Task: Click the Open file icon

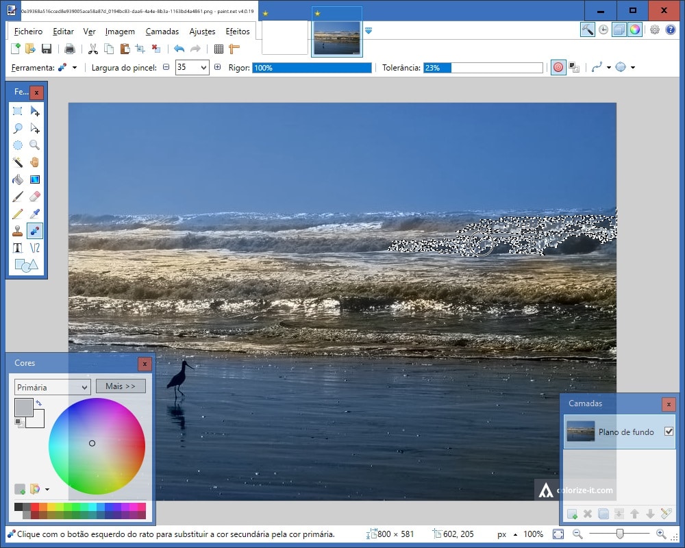Action: tap(30, 49)
